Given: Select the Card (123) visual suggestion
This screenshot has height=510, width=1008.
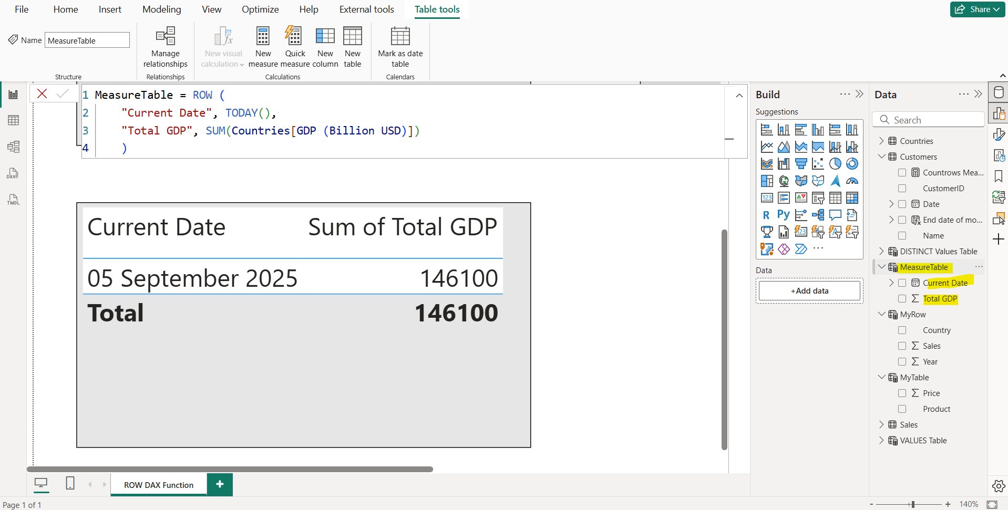Looking at the screenshot, I should click(x=767, y=197).
